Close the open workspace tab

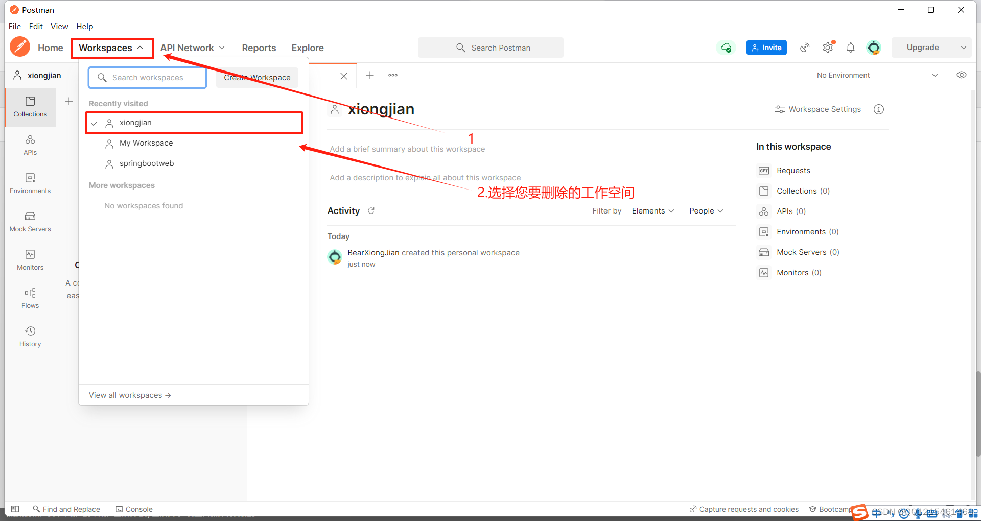click(344, 76)
